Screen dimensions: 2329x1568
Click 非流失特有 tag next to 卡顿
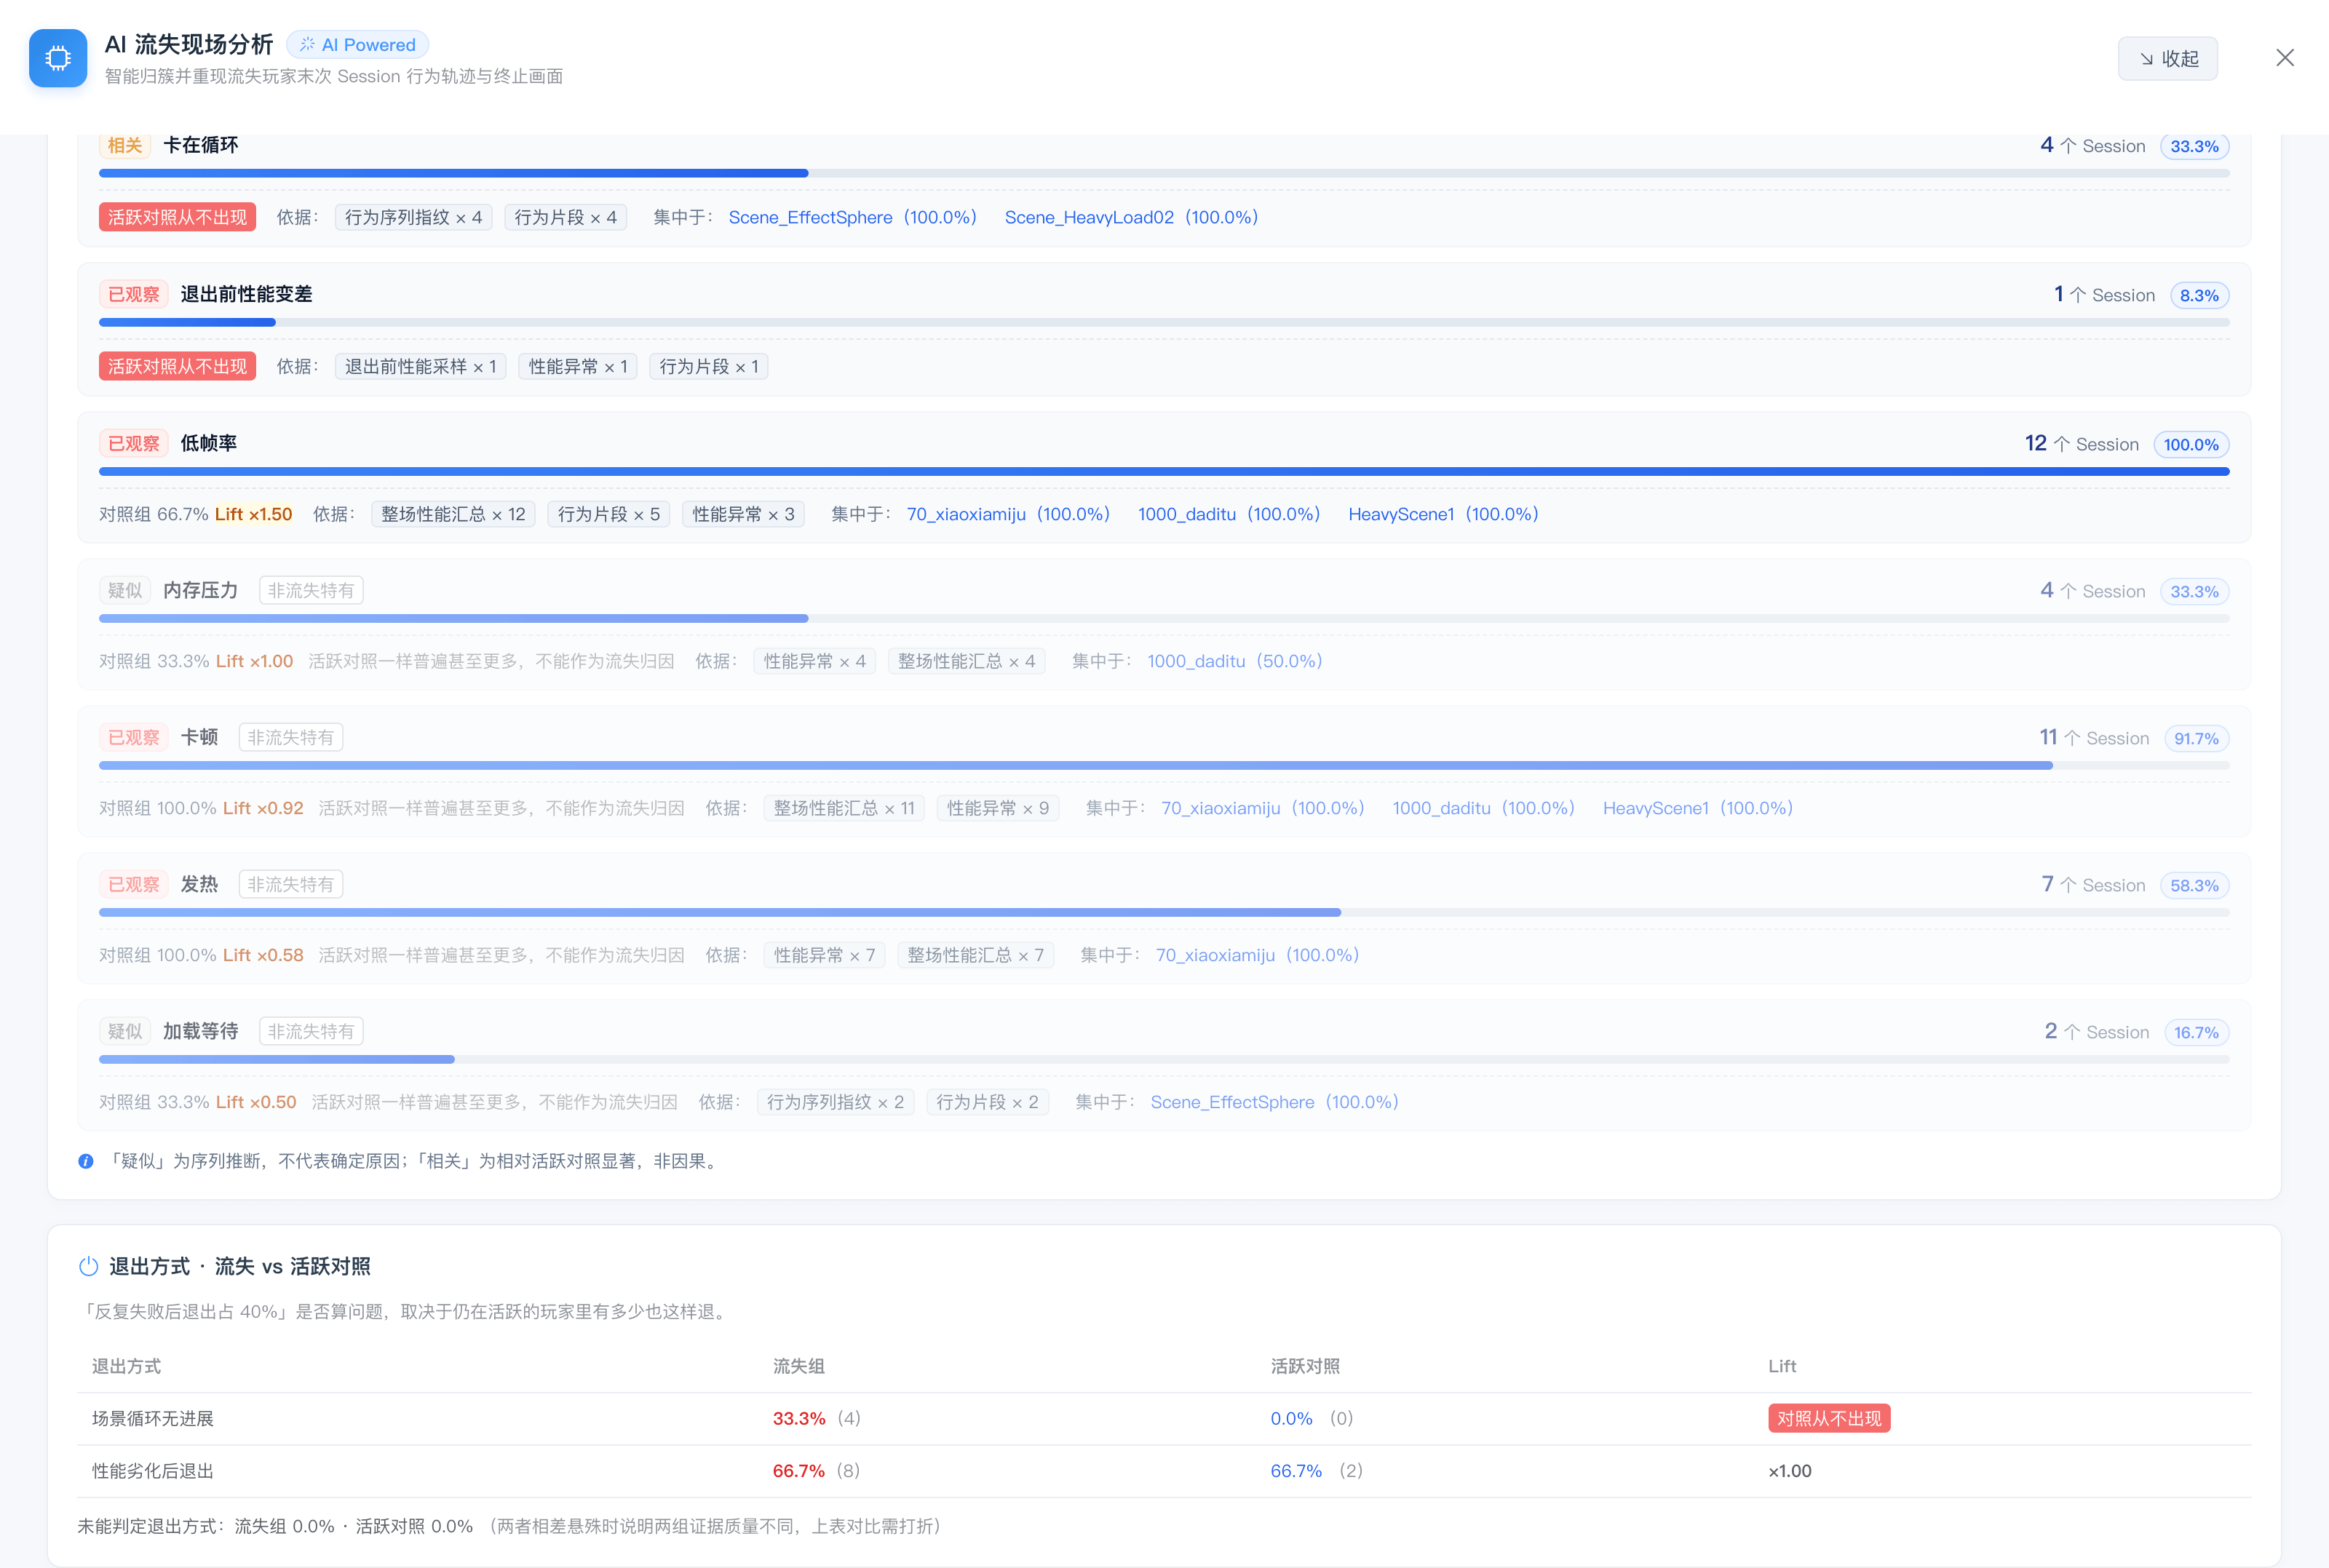point(291,737)
